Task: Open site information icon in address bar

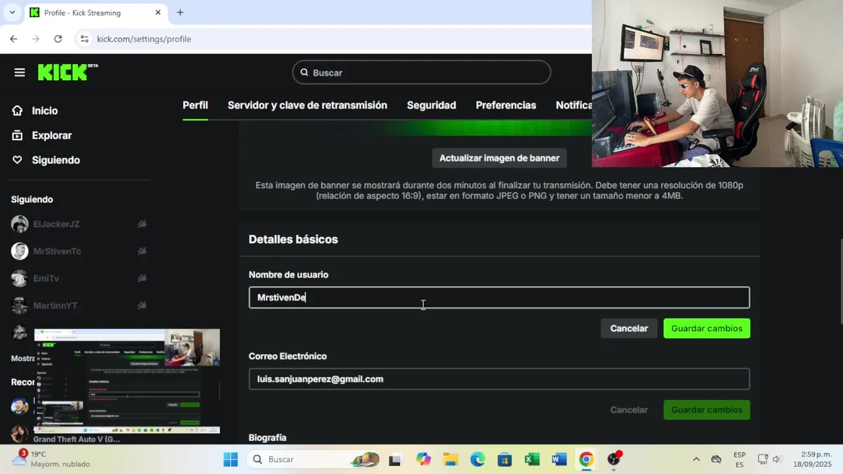Action: tap(84, 39)
